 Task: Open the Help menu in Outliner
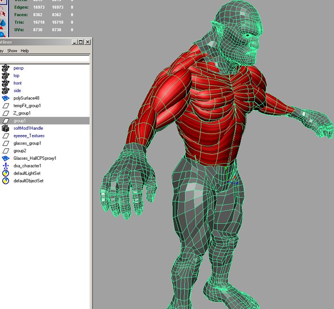(x=24, y=51)
